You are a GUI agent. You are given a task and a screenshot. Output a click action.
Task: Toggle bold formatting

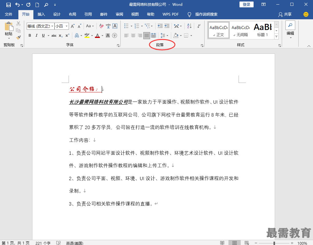30,35
